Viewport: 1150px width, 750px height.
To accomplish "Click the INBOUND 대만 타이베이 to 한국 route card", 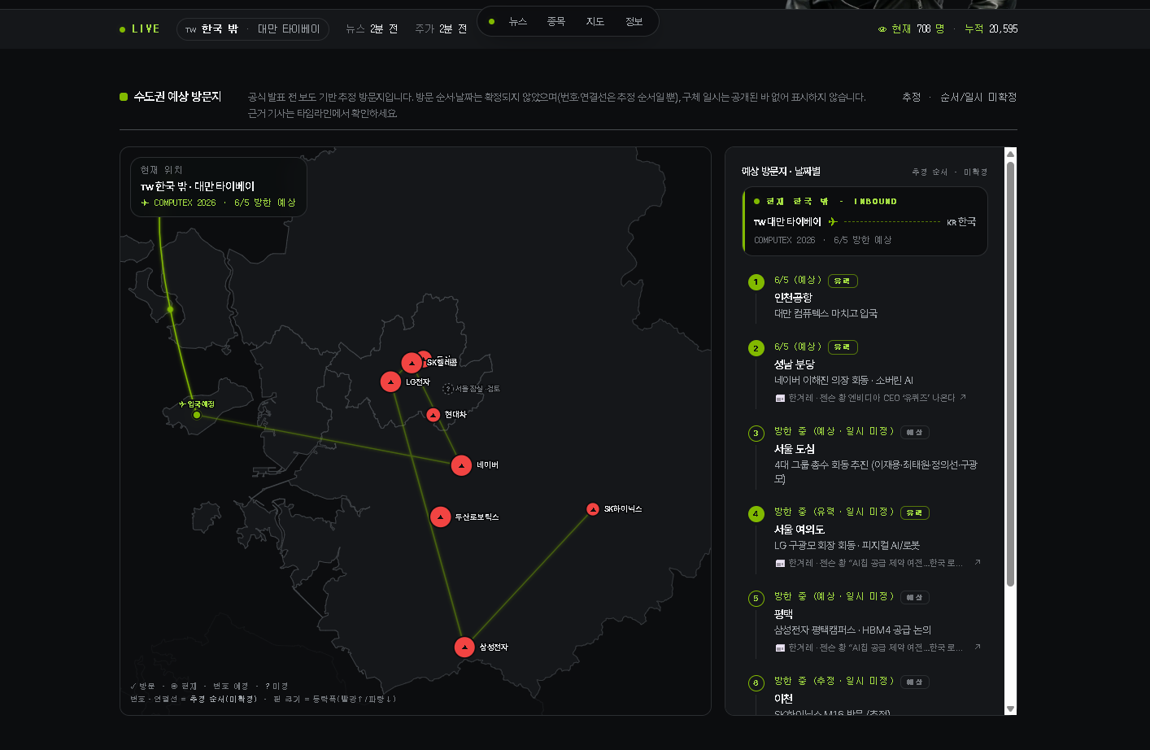I will click(865, 221).
